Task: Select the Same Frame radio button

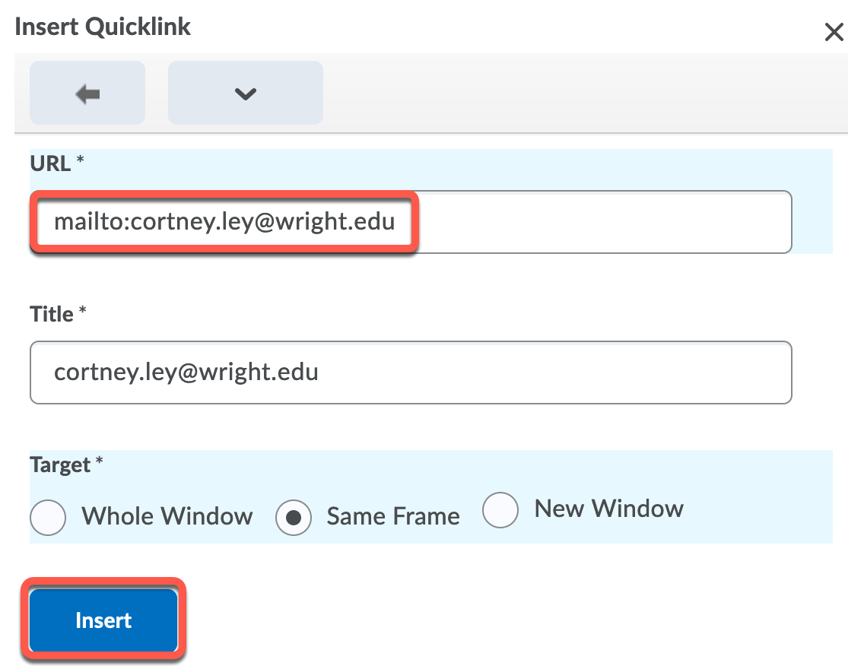Action: point(293,517)
